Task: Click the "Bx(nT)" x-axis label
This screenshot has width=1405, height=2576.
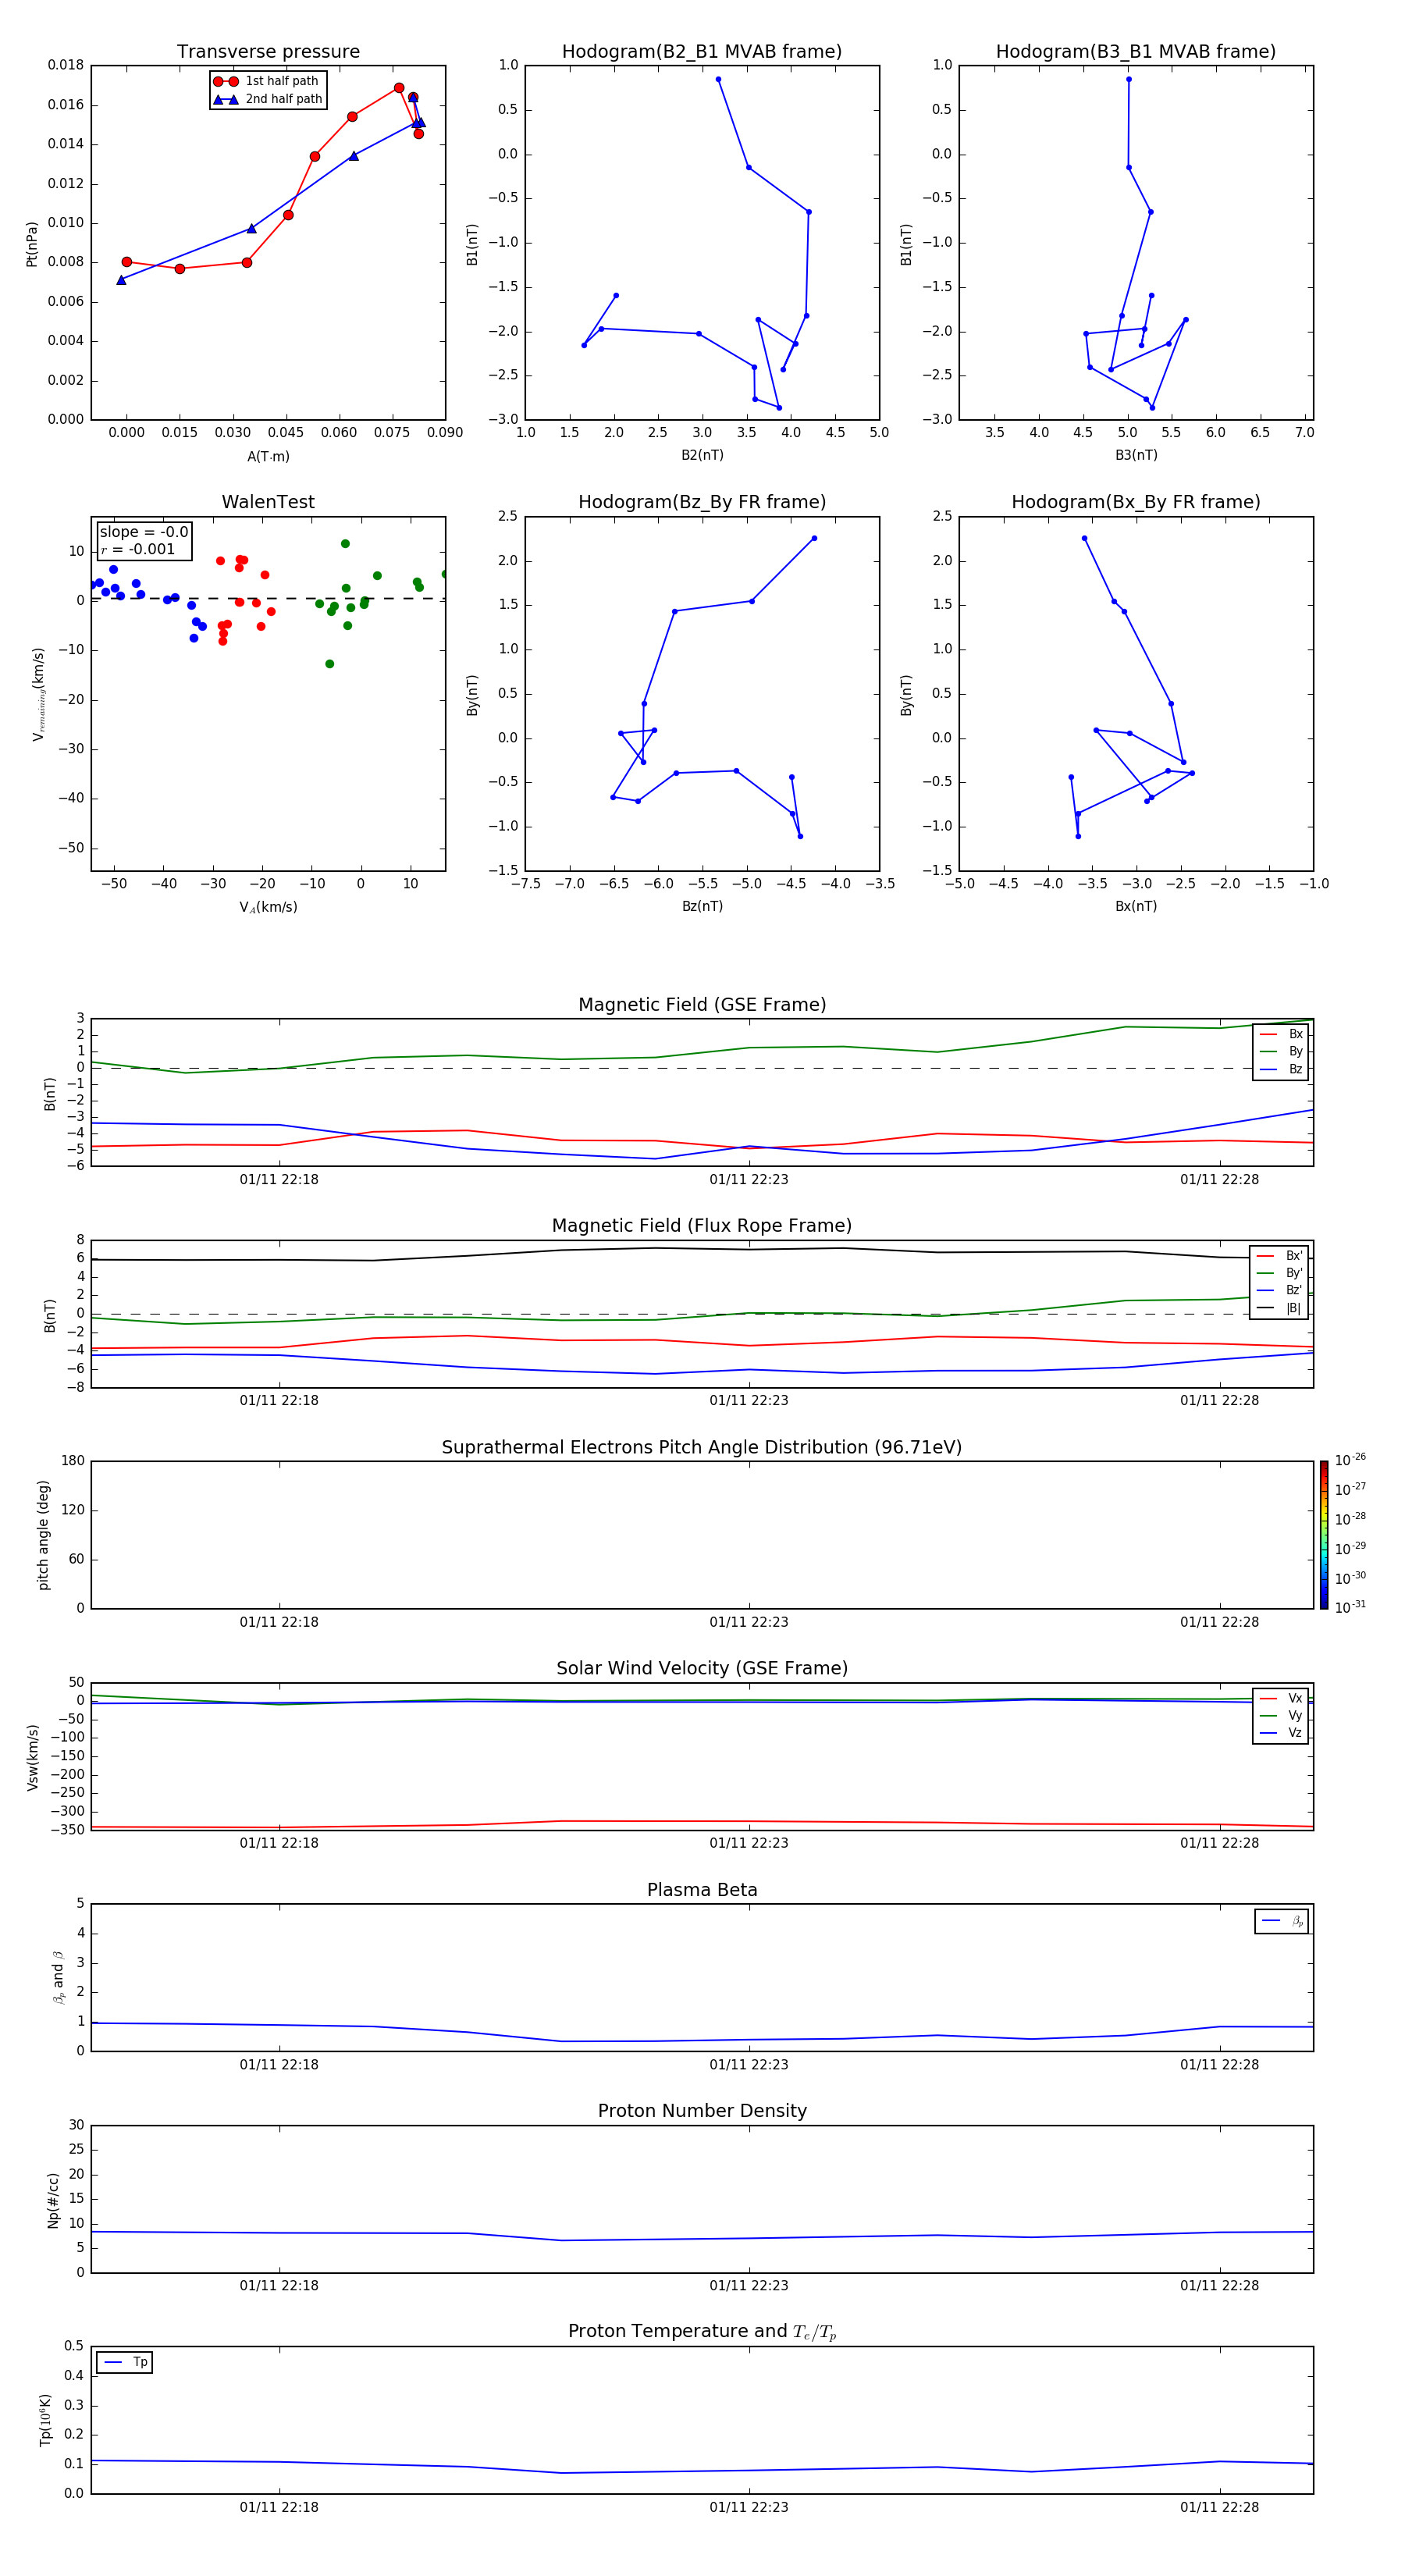Action: pyautogui.click(x=1136, y=906)
